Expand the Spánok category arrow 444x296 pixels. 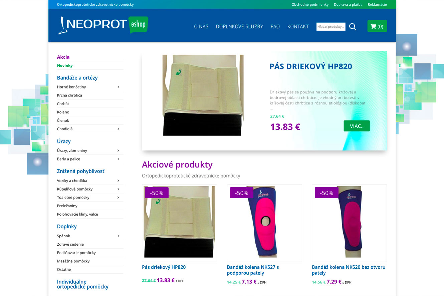coord(118,236)
